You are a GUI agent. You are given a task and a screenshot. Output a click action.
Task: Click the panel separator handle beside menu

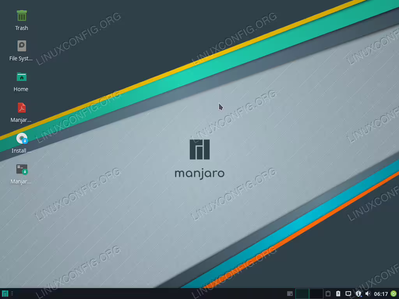coord(12,294)
